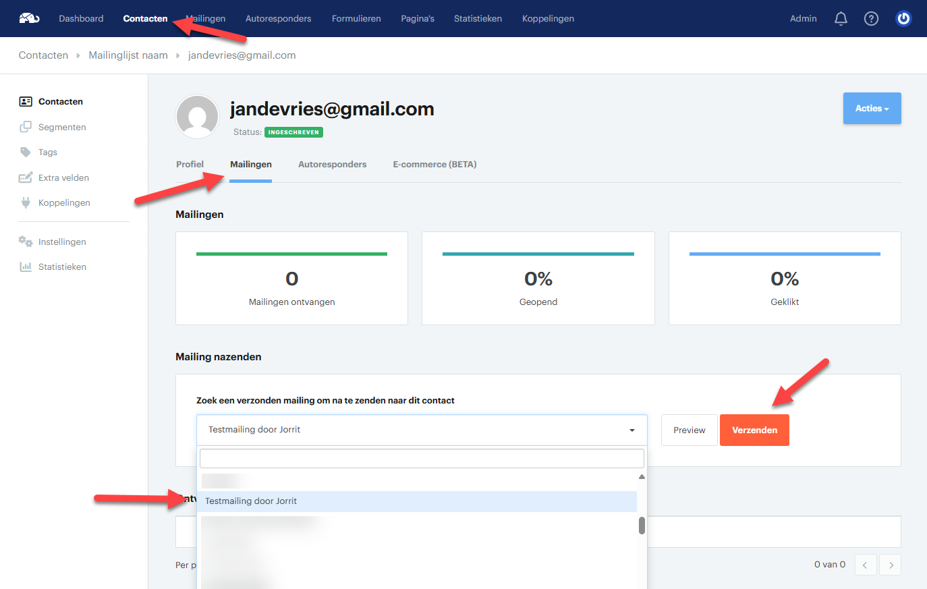
Task: Open the notifications bell
Action: [841, 19]
